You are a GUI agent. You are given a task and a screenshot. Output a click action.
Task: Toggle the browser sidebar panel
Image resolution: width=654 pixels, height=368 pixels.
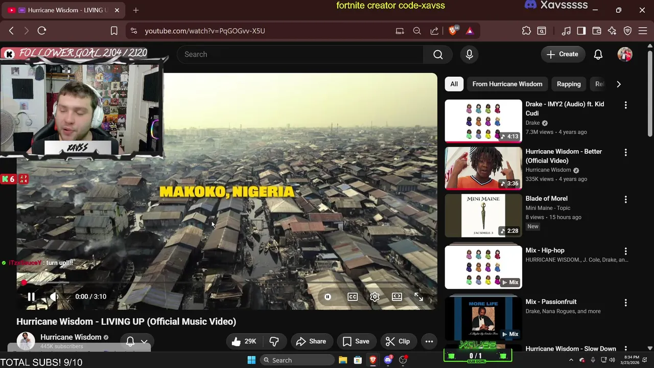[x=581, y=31]
